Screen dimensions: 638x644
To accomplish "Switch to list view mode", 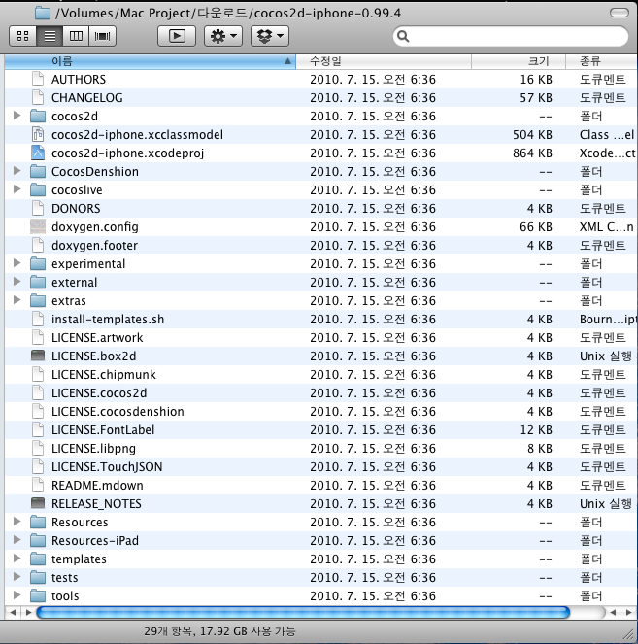I will [50, 36].
